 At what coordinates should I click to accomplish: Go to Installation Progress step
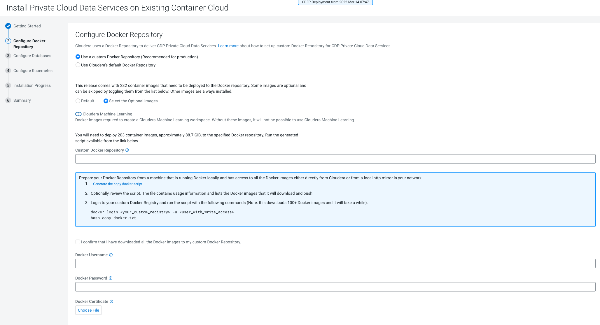pos(32,85)
